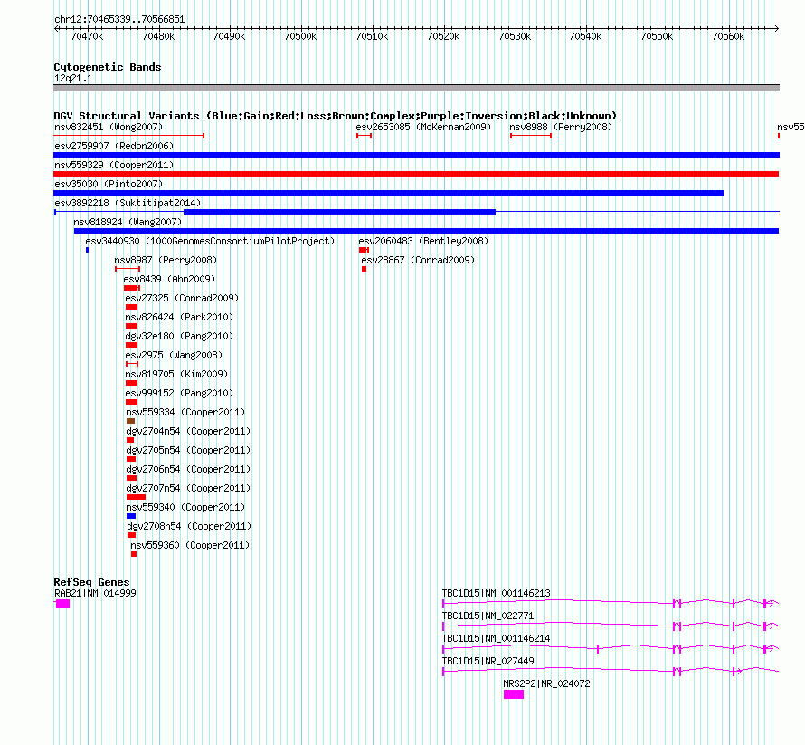Select variant nsv819705 (Kim2009)
The width and height of the screenshot is (805, 745).
[176, 374]
